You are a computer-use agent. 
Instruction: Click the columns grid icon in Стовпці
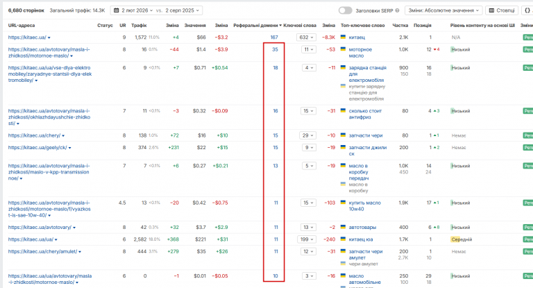pos(491,10)
